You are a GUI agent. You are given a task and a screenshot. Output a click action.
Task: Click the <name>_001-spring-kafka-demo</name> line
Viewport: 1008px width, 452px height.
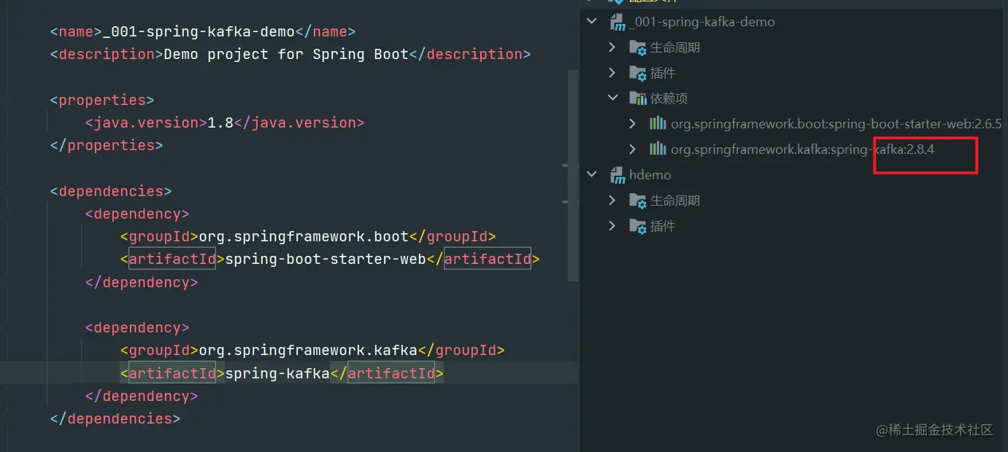click(x=203, y=31)
